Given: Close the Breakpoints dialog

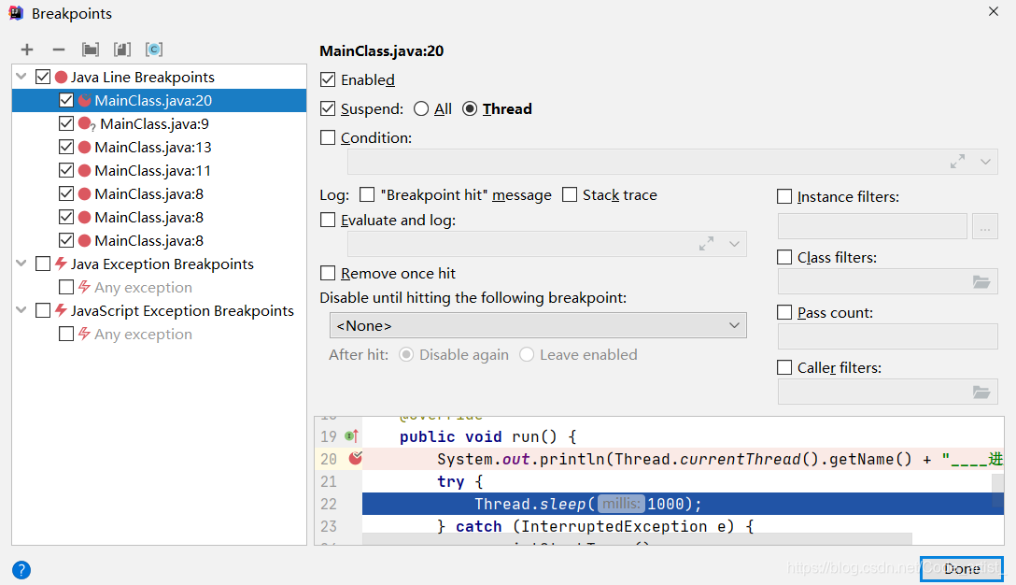Looking at the screenshot, I should pos(994,11).
